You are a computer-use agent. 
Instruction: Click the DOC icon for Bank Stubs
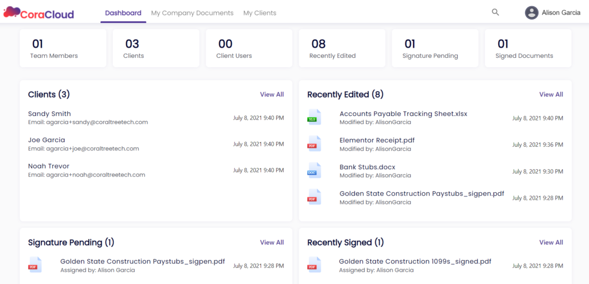tap(313, 170)
